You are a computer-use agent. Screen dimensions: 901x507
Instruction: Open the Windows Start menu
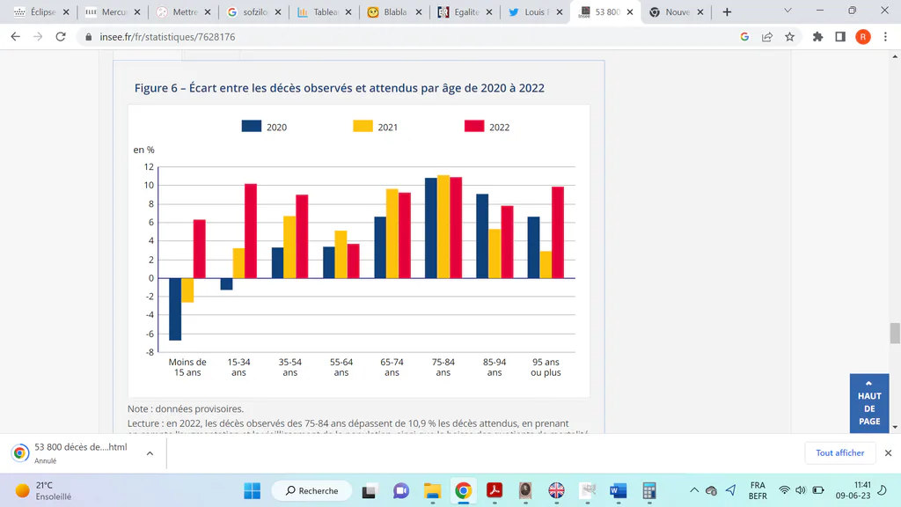(253, 490)
